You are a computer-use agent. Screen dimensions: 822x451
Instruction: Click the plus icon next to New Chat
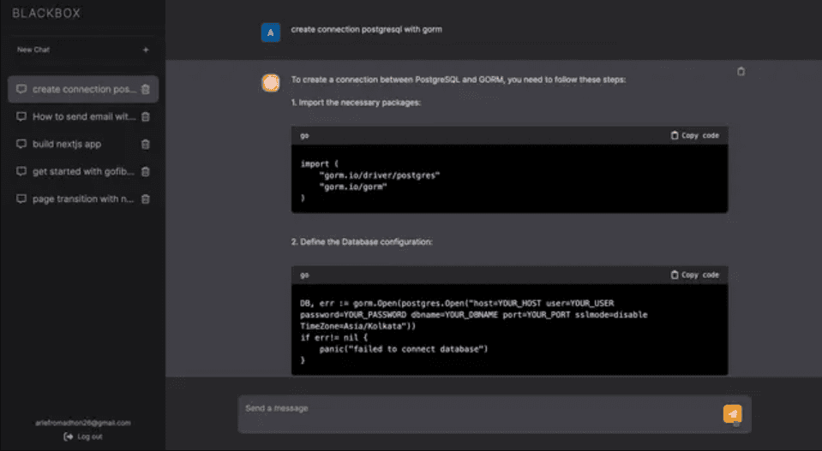click(x=146, y=50)
